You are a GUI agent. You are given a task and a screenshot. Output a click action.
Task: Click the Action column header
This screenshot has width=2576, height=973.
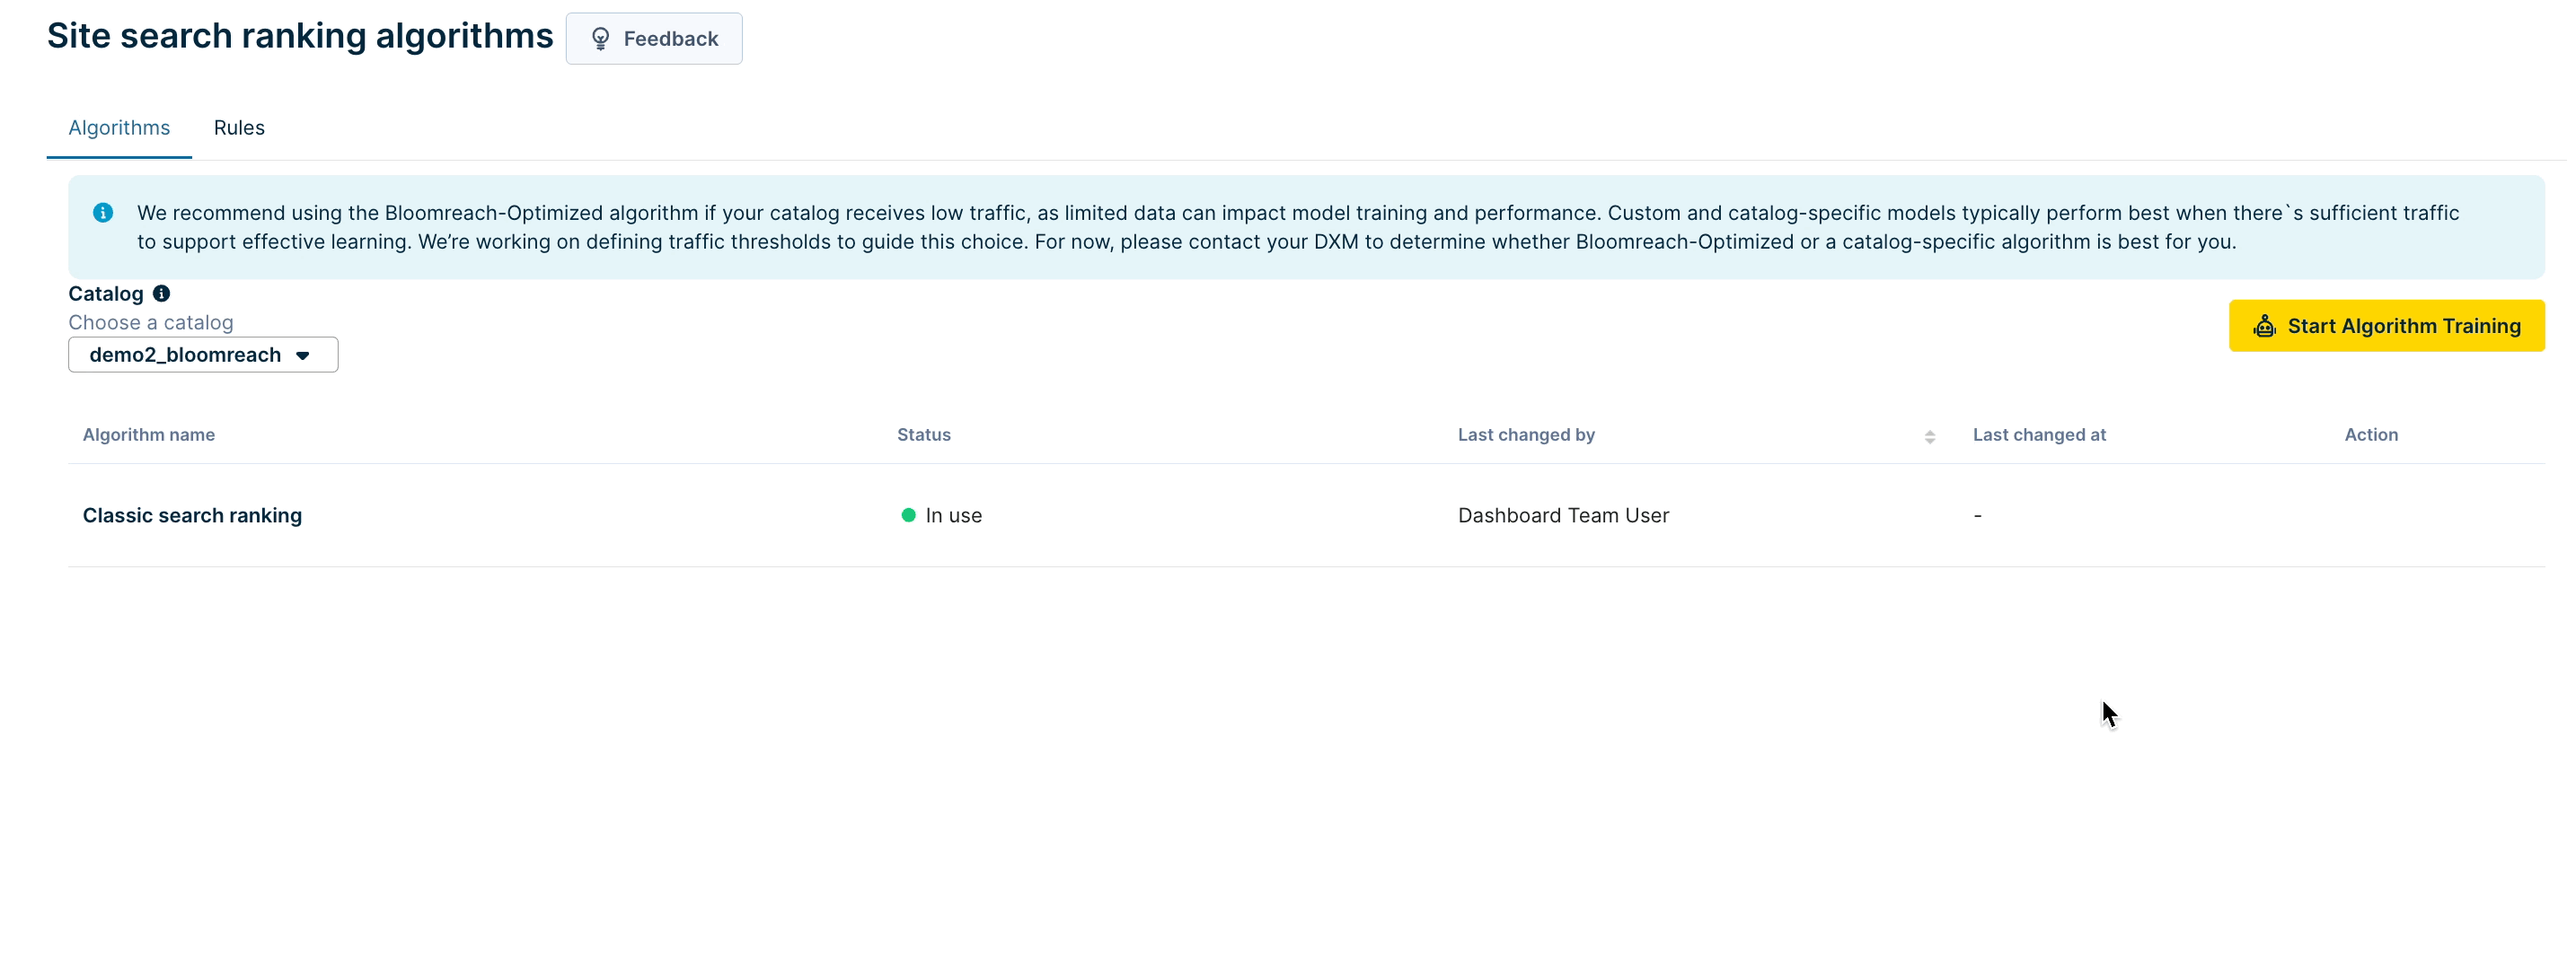(2371, 434)
